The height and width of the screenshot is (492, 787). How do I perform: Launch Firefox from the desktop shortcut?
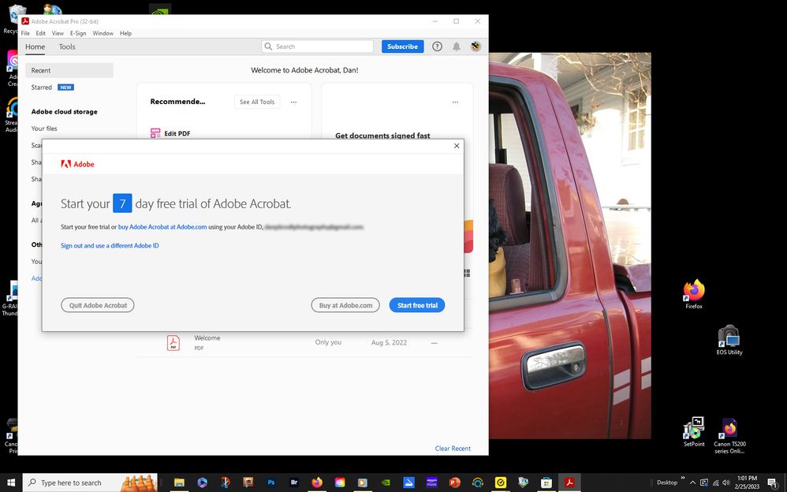(693, 290)
